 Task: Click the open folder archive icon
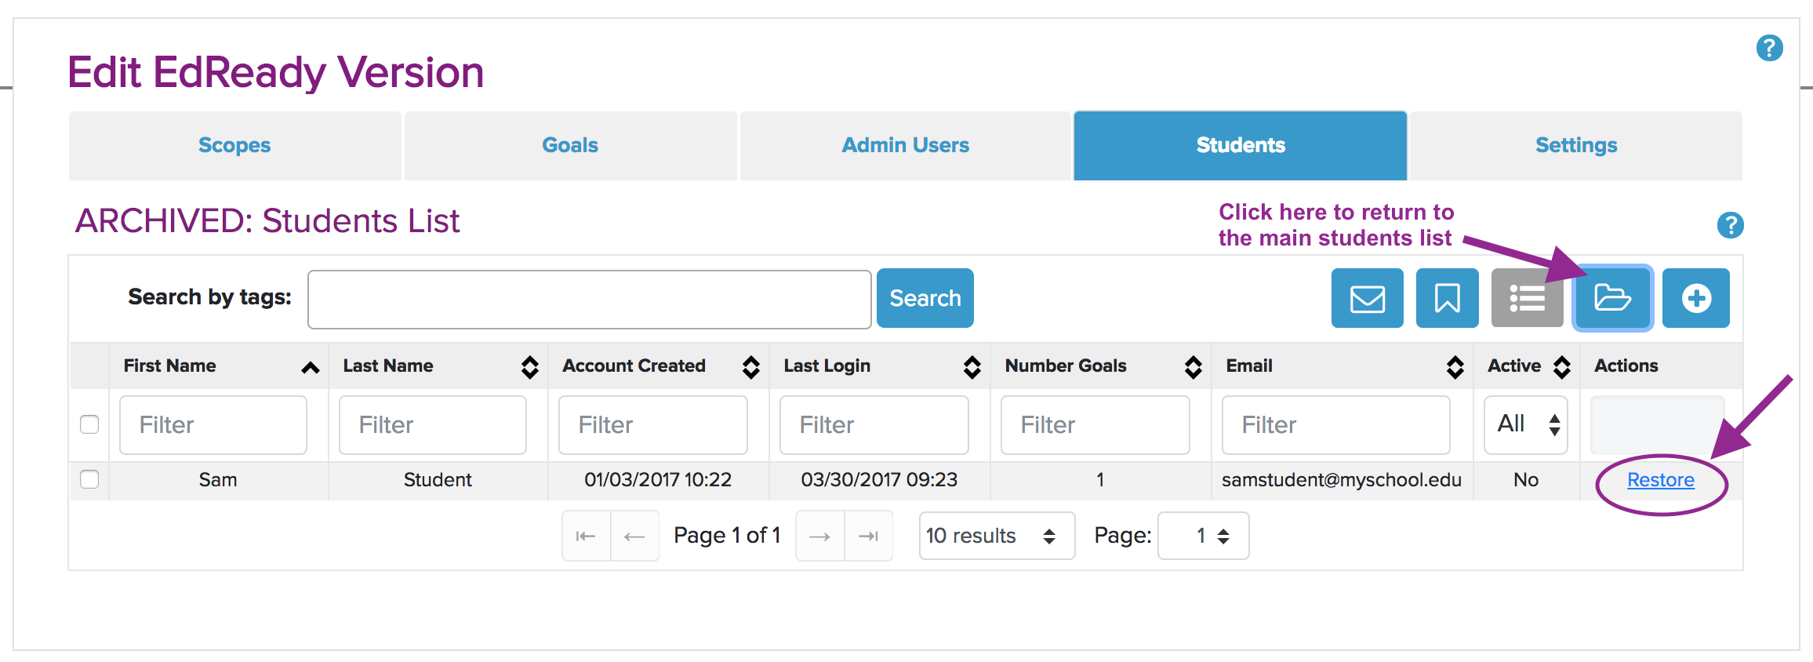[x=1613, y=298]
